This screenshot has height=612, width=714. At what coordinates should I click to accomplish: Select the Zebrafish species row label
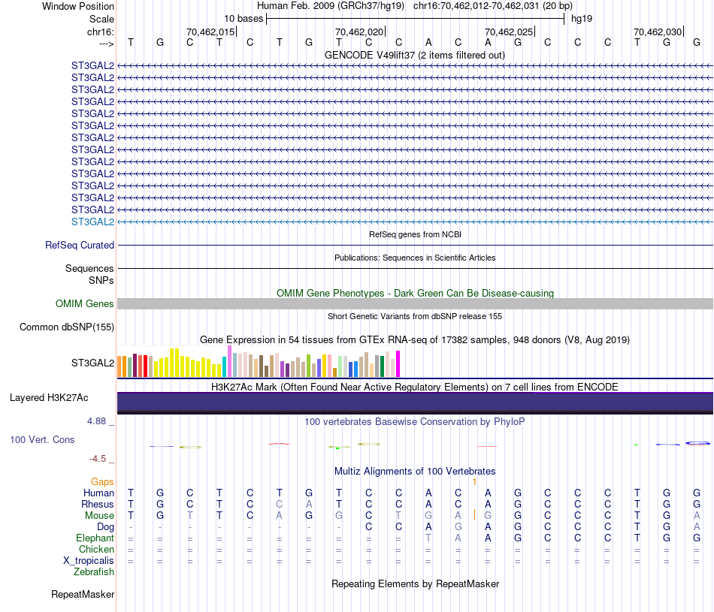point(94,571)
